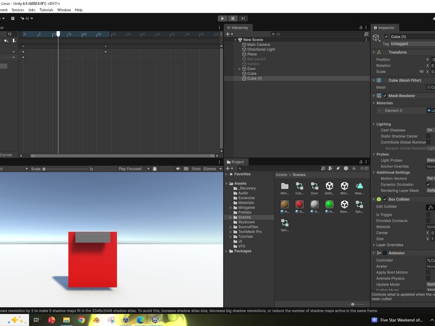Toggle the hidden packages eye icon showing 21
Viewport: 435px width, 326px height.
coord(364,168)
